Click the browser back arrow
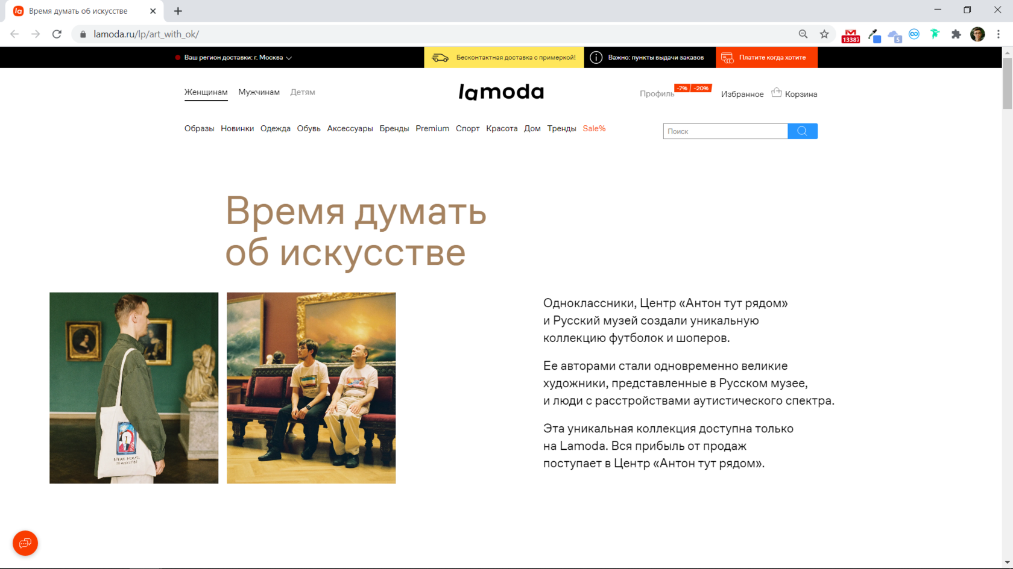Screen dimensions: 1013x569 14,34
